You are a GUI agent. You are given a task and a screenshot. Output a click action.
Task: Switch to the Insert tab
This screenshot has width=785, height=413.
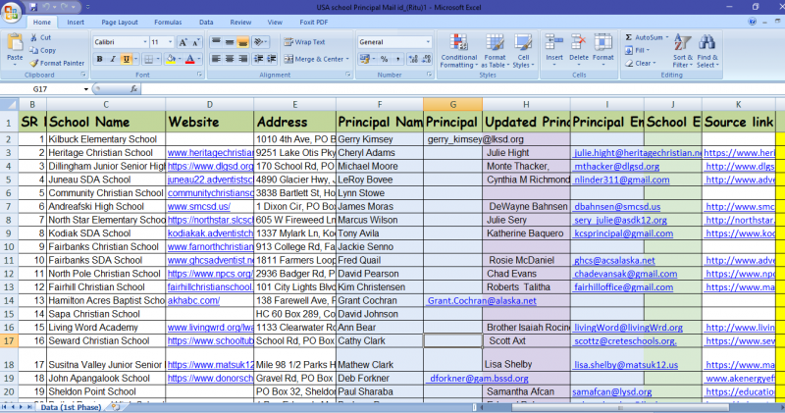76,23
